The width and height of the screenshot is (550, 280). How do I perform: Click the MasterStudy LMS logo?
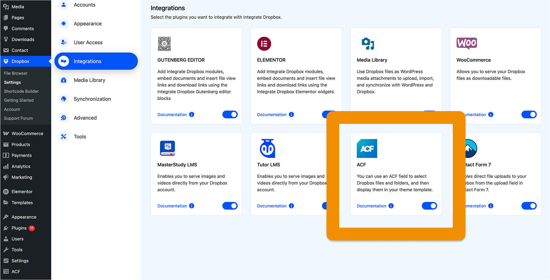(168, 148)
